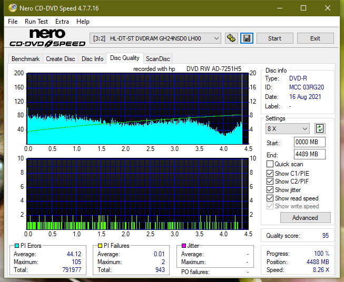Click the PO failures label

[x=195, y=272]
